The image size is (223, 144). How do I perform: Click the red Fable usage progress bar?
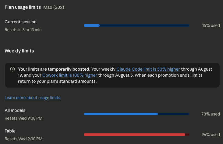click(136, 135)
